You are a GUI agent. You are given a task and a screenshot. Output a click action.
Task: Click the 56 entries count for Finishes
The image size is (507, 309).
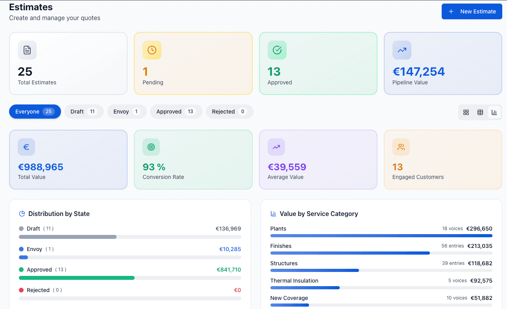(453, 246)
